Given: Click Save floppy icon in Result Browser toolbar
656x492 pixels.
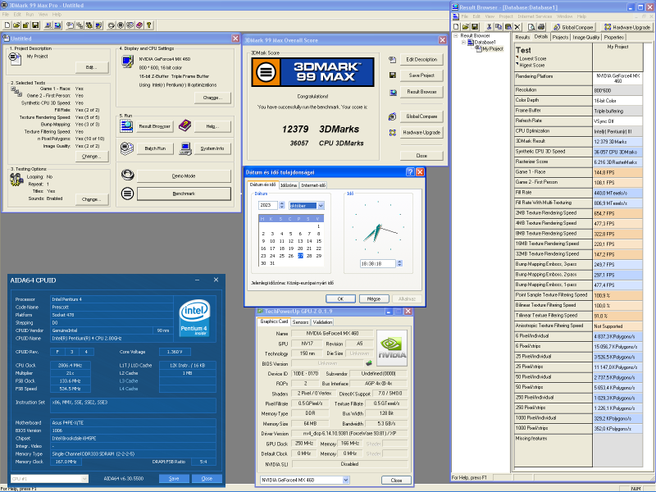Looking at the screenshot, I should [x=475, y=27].
